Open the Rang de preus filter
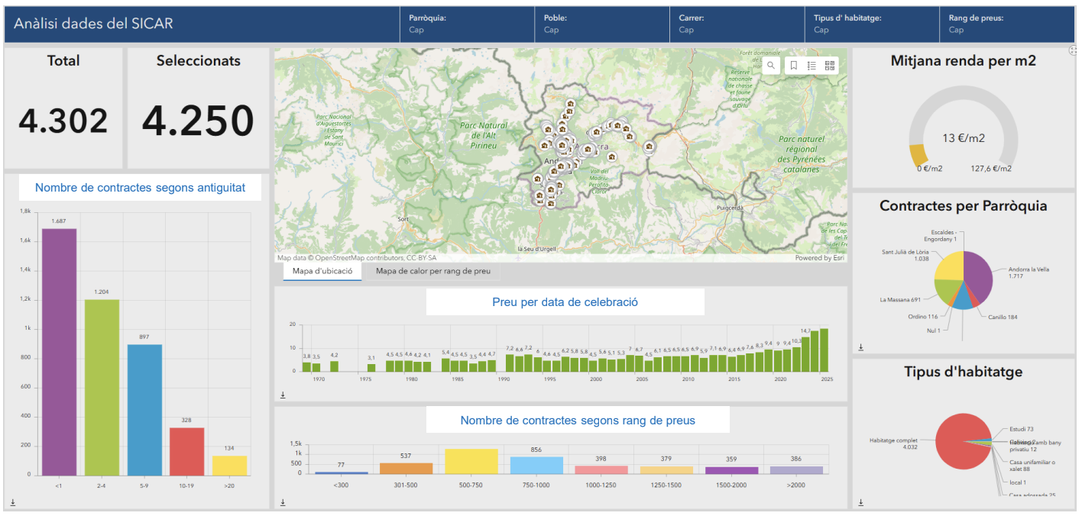 [1007, 24]
